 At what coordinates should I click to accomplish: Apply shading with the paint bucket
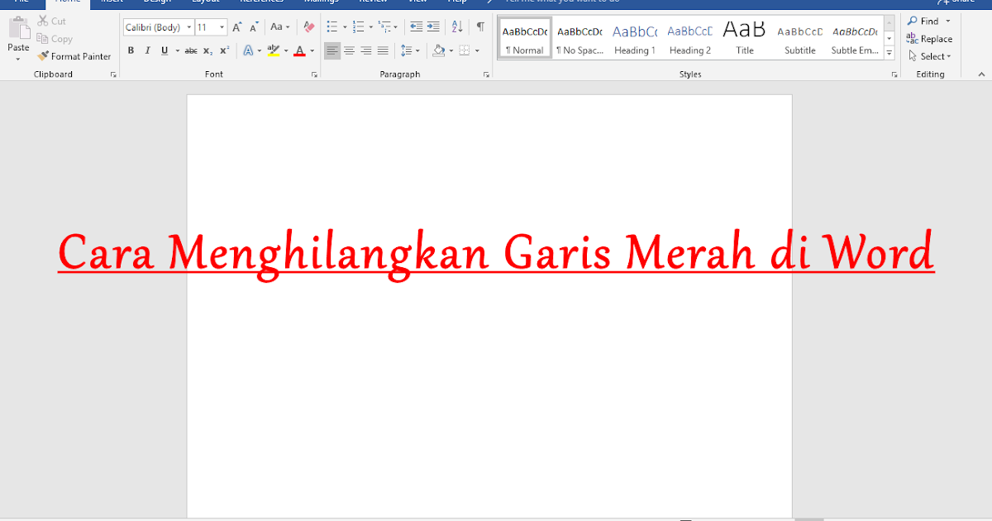(x=439, y=50)
